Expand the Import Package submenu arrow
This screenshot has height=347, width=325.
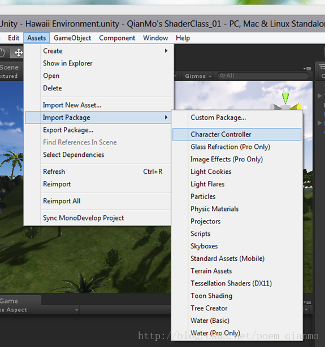point(166,117)
